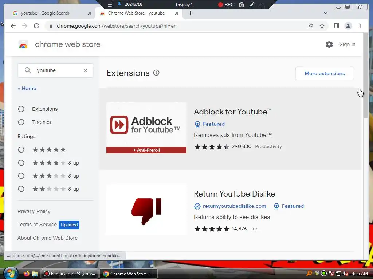Go back to the previous page
This screenshot has width=373, height=279.
tap(13, 26)
